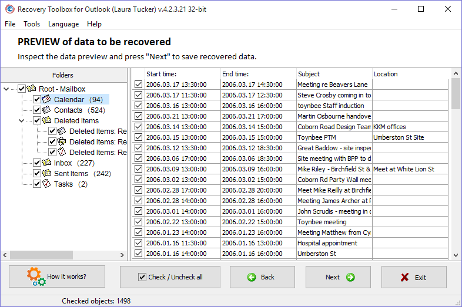
Task: Click the Subject column header
Action: (x=334, y=74)
